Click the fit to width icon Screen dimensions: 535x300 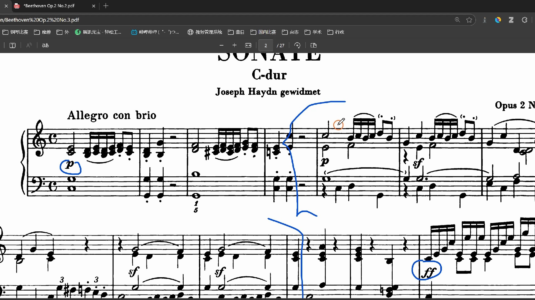point(248,46)
